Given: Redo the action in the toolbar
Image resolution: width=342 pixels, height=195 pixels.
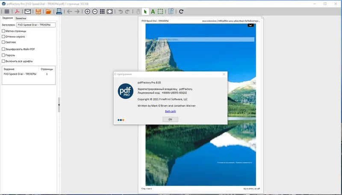Looking at the screenshot, I should 127,12.
